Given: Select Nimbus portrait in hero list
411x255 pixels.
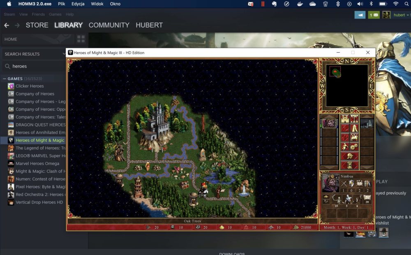Looking at the screenshot, I should point(329,123).
